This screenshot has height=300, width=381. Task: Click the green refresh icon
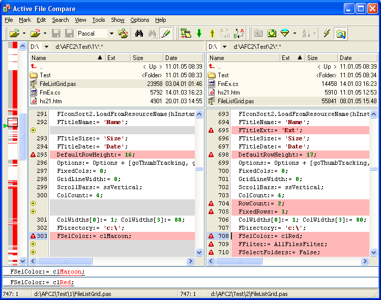tap(272, 34)
